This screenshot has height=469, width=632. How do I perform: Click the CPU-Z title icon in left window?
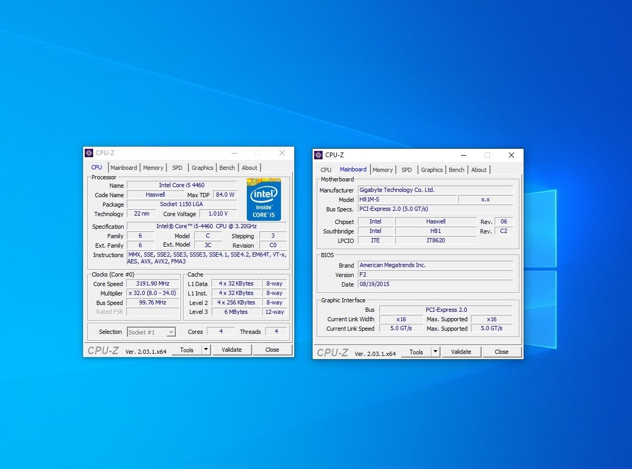pyautogui.click(x=89, y=153)
